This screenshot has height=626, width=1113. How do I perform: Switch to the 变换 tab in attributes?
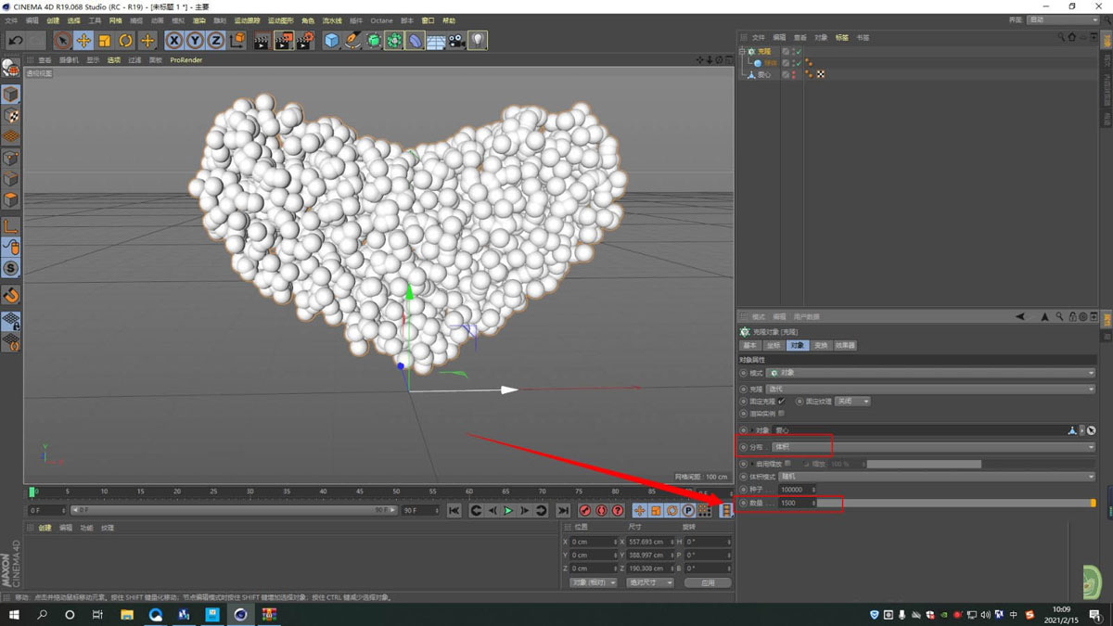[821, 346]
